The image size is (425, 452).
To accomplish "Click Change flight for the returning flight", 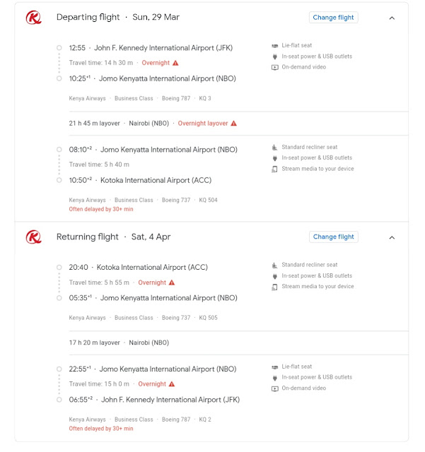I will [334, 237].
